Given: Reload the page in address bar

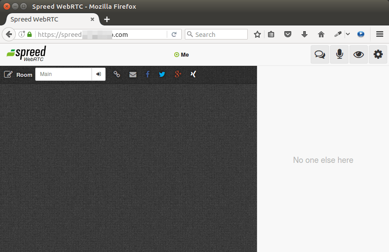Looking at the screenshot, I should tap(174, 34).
